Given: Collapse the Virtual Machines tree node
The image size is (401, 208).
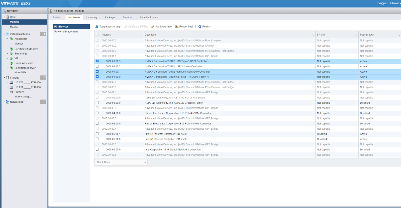Looking at the screenshot, I should 5,34.
